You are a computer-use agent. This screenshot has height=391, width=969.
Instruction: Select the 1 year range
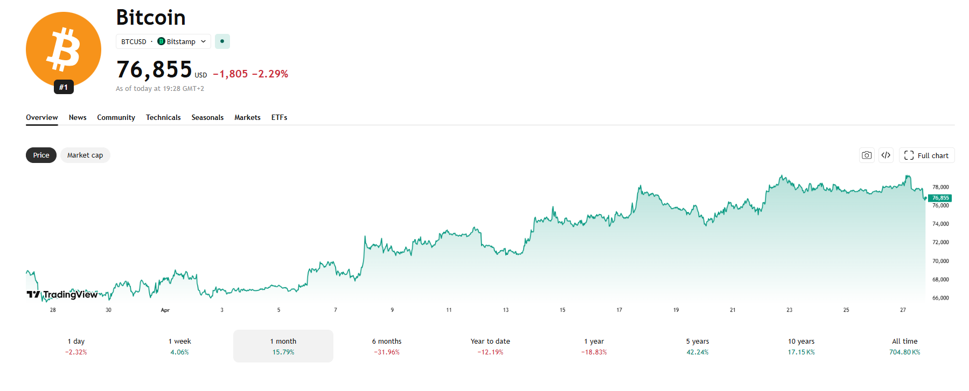[x=594, y=346]
